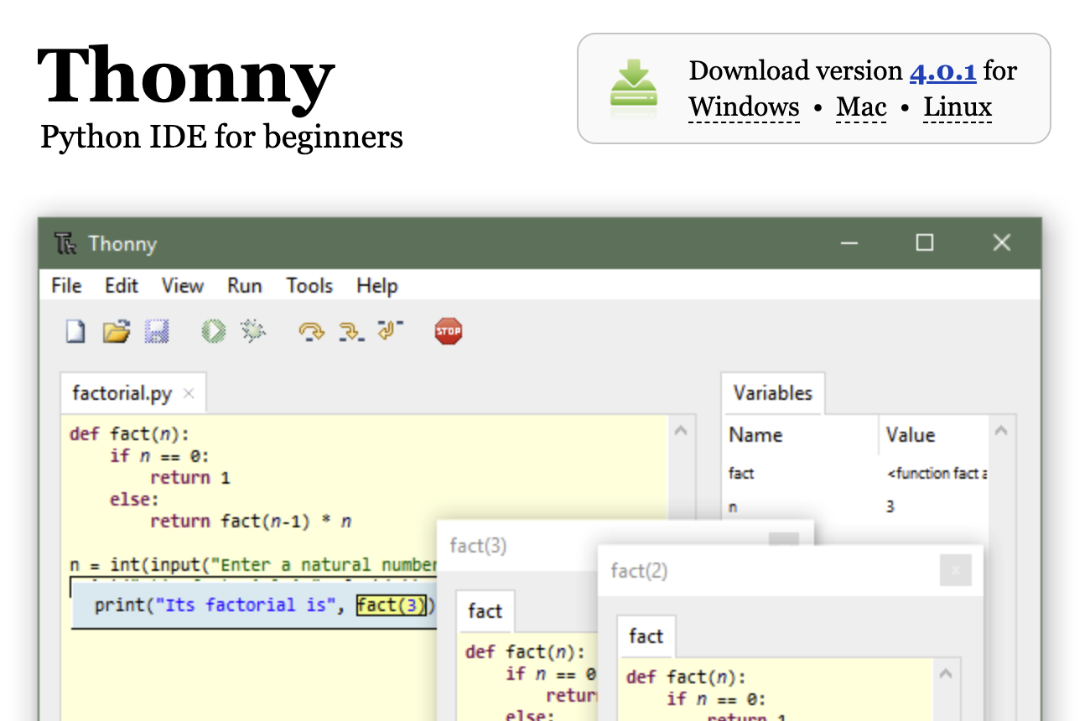The width and height of the screenshot is (1090, 721).
Task: Open the Edit menu
Action: click(122, 285)
